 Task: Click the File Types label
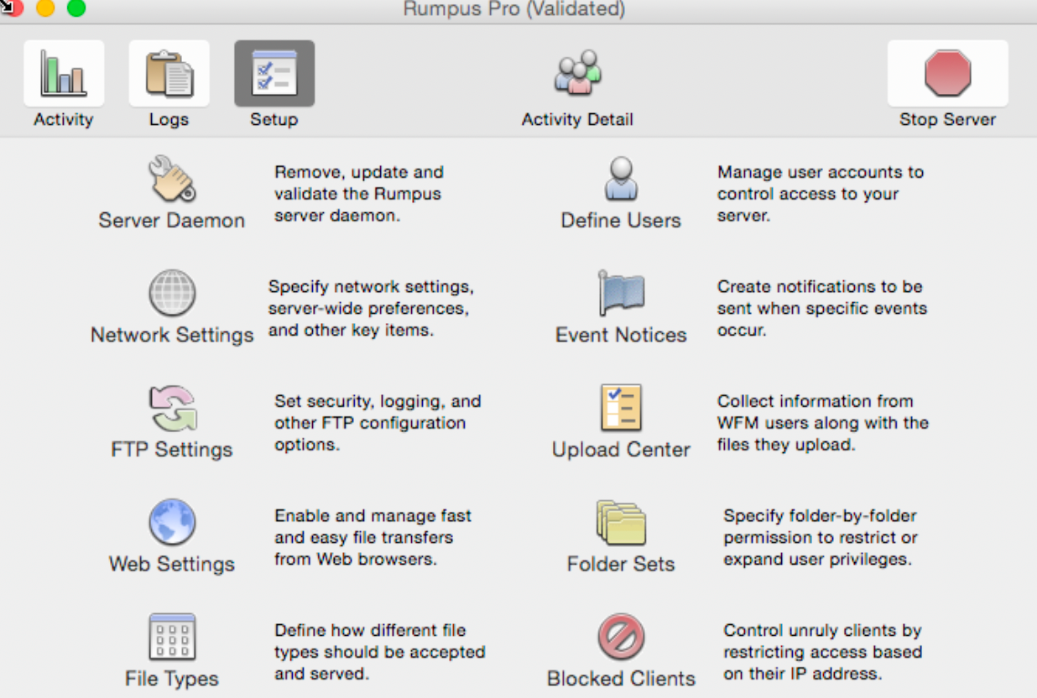click(172, 679)
